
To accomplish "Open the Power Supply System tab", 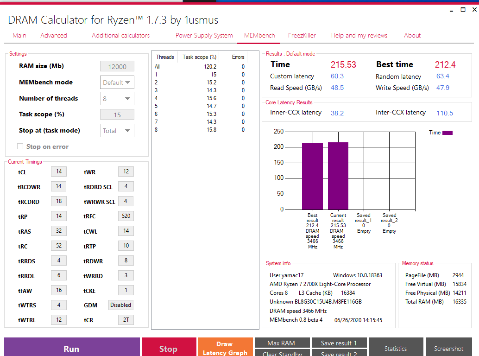I will coord(204,35).
